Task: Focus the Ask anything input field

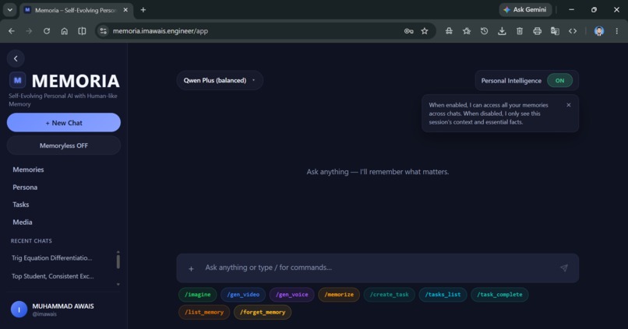Action: tap(376, 268)
